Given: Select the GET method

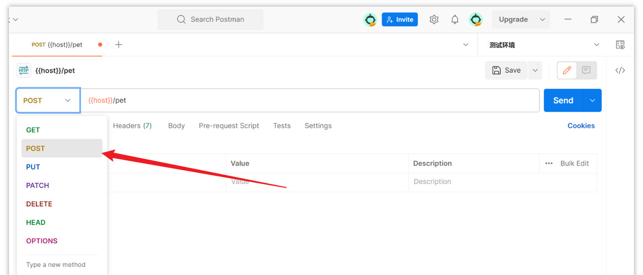Looking at the screenshot, I should pyautogui.click(x=62, y=129).
